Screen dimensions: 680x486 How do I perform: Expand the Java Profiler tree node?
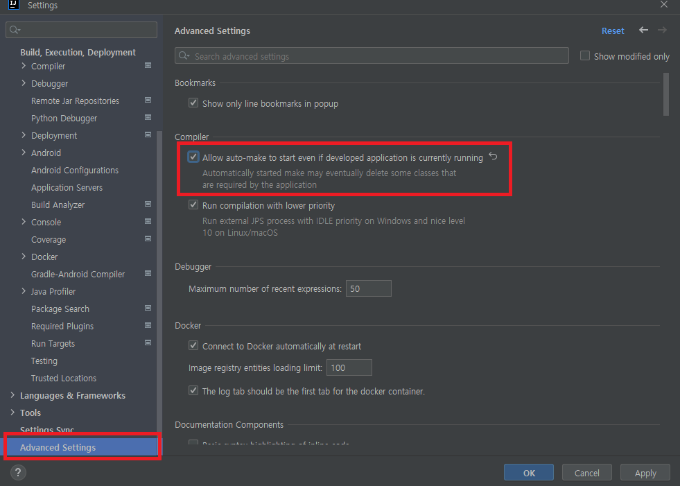coord(24,290)
